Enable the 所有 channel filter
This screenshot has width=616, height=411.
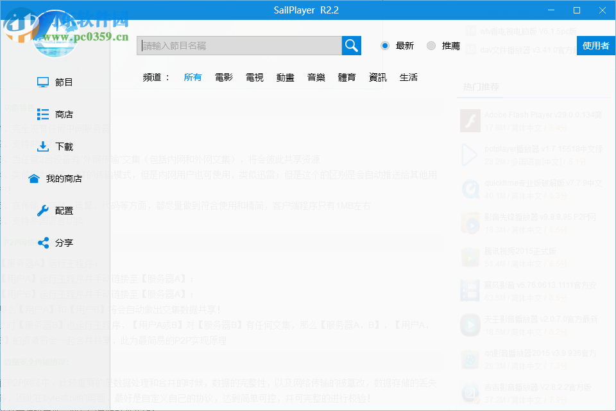point(193,76)
